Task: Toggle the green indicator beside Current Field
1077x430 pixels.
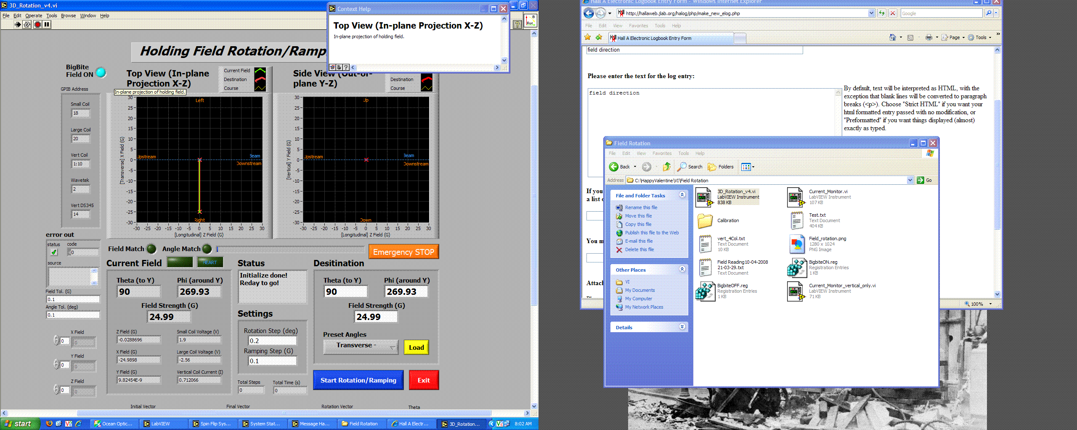Action: 180,262
